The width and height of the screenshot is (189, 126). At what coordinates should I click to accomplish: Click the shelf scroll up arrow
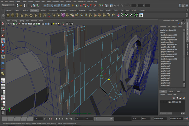187,14
